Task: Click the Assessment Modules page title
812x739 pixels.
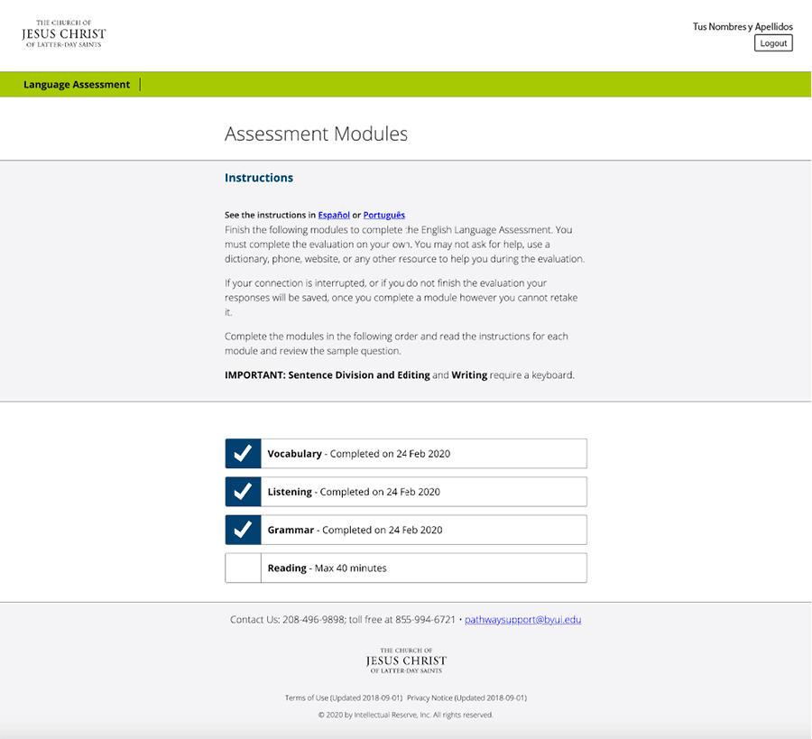Action: [x=316, y=134]
